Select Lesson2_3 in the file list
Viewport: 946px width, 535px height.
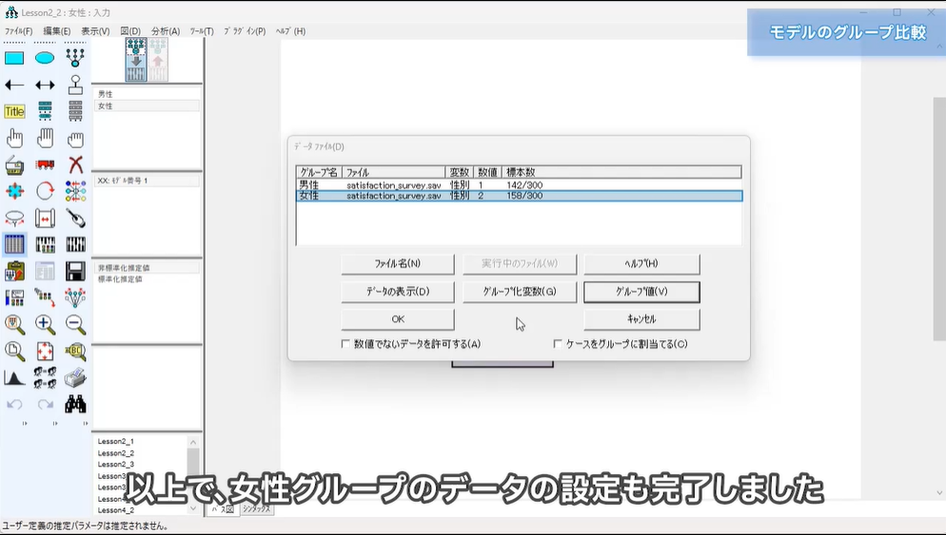click(116, 465)
